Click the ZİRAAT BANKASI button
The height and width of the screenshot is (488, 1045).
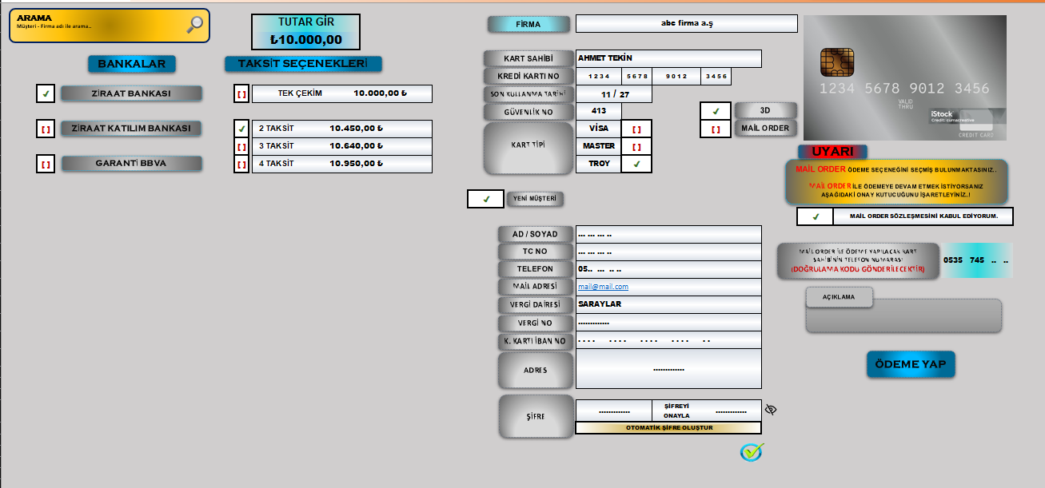point(131,93)
